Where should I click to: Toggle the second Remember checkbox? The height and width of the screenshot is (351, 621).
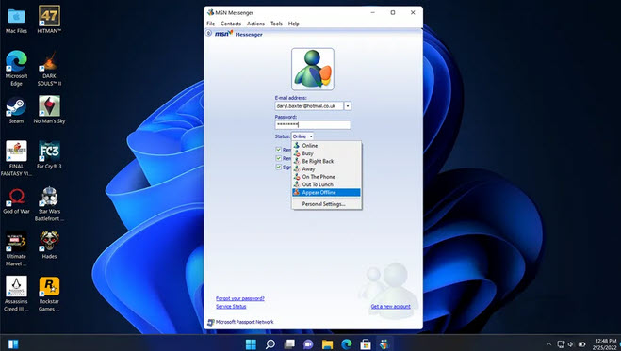(x=278, y=158)
